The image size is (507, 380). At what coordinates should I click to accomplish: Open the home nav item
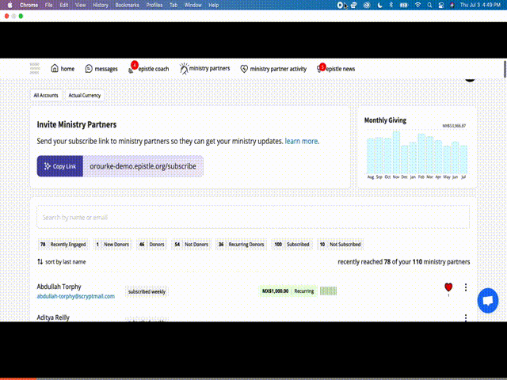tap(63, 69)
